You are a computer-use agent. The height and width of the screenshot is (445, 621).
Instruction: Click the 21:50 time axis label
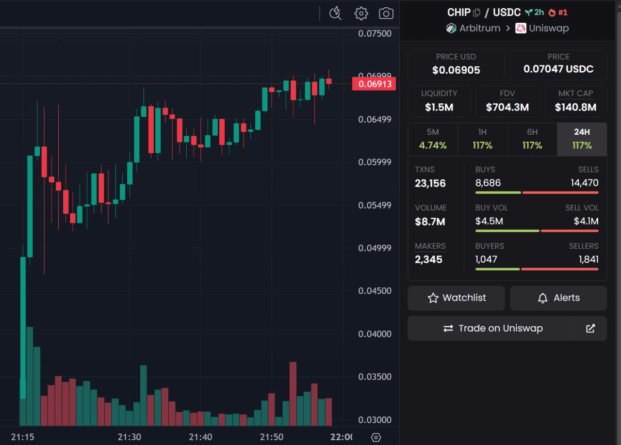[272, 437]
